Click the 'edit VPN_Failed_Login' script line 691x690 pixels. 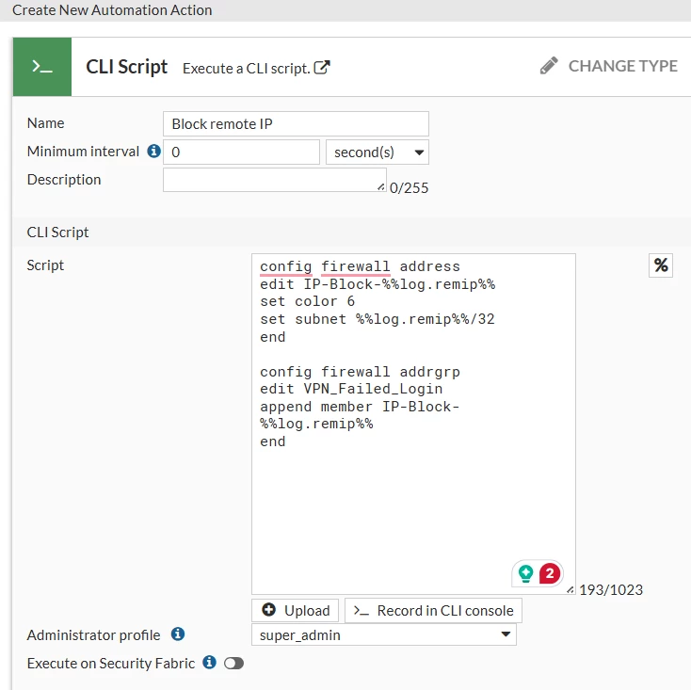point(351,389)
